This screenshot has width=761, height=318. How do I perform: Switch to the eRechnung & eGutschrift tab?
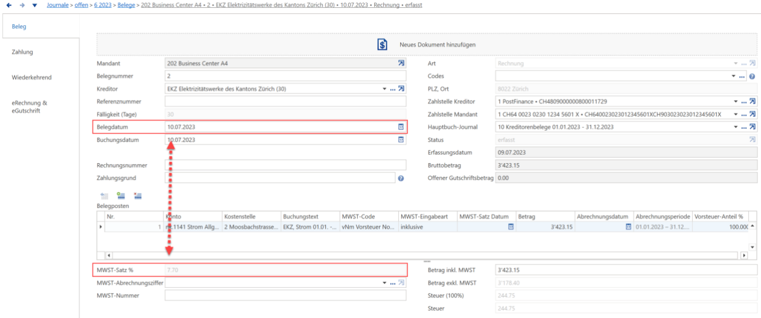(x=40, y=106)
